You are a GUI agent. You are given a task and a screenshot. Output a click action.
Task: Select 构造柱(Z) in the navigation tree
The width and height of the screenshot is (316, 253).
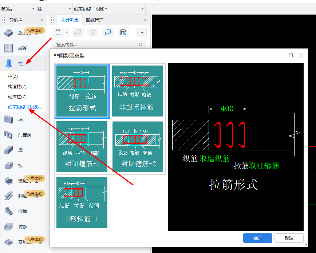point(17,87)
